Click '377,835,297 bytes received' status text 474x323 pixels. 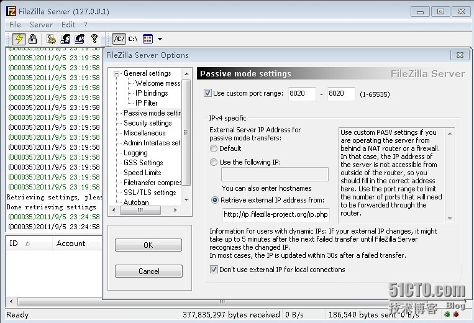(x=231, y=314)
